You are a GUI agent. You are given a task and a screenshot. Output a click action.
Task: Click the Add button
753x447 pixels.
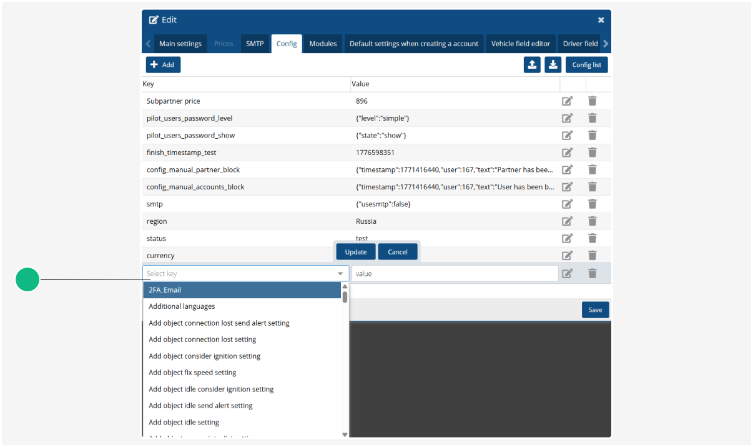(163, 64)
